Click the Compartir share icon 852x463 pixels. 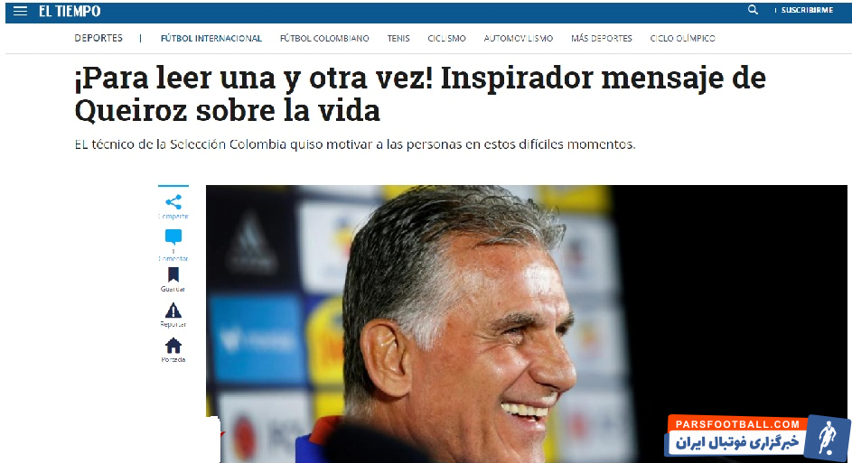pyautogui.click(x=173, y=202)
